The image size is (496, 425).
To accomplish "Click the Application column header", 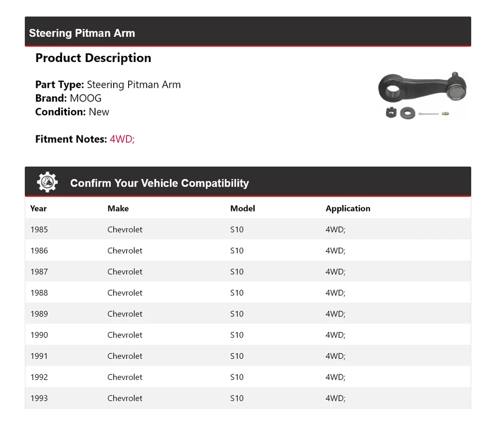I will click(x=348, y=208).
